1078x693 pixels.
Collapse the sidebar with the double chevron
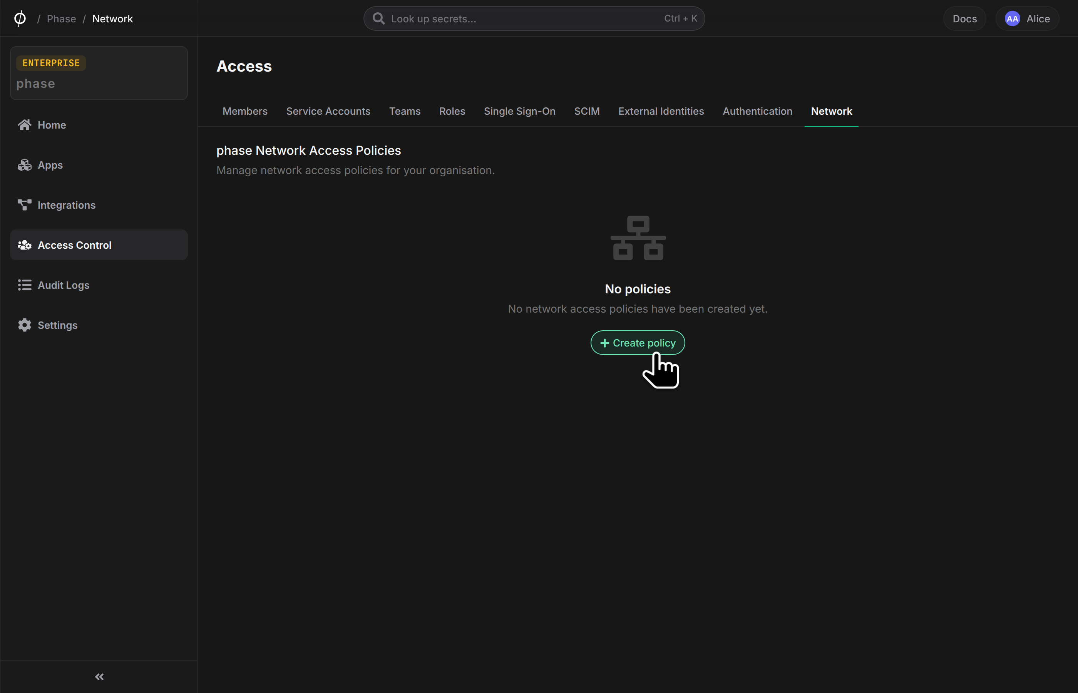click(x=99, y=677)
